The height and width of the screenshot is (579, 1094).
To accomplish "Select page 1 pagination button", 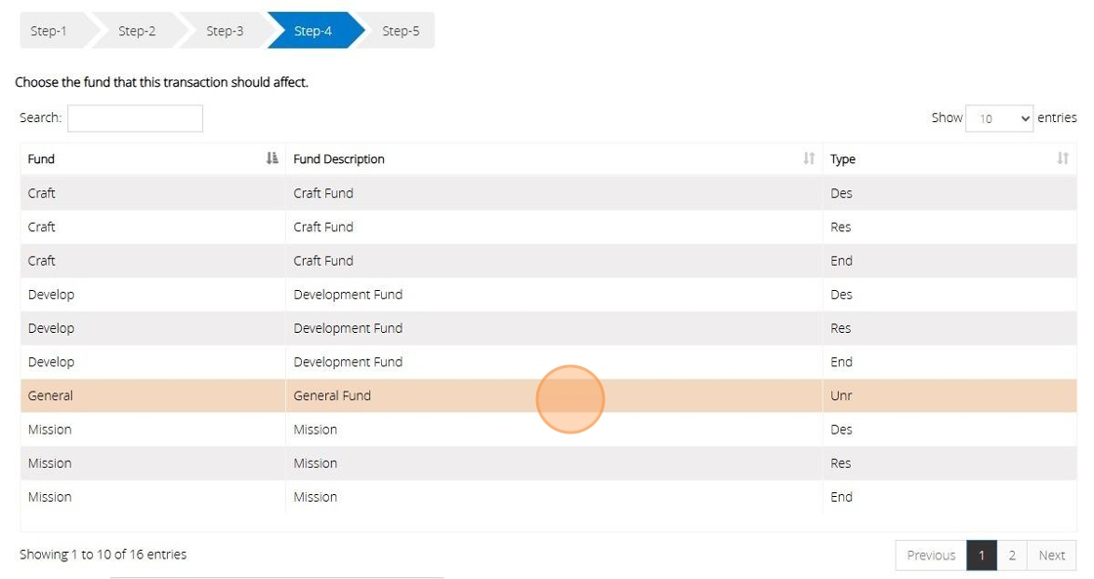I will pos(982,556).
